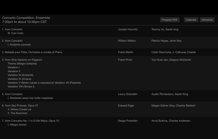Select movement I. Andante comodo
Image resolution: width=218 pixels, height=139 pixels.
coord(19,45)
